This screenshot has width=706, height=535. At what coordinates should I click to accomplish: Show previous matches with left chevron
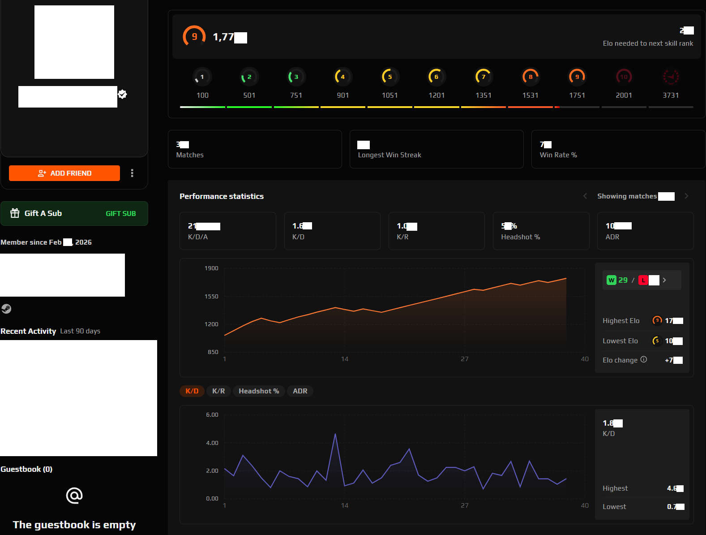coord(585,196)
